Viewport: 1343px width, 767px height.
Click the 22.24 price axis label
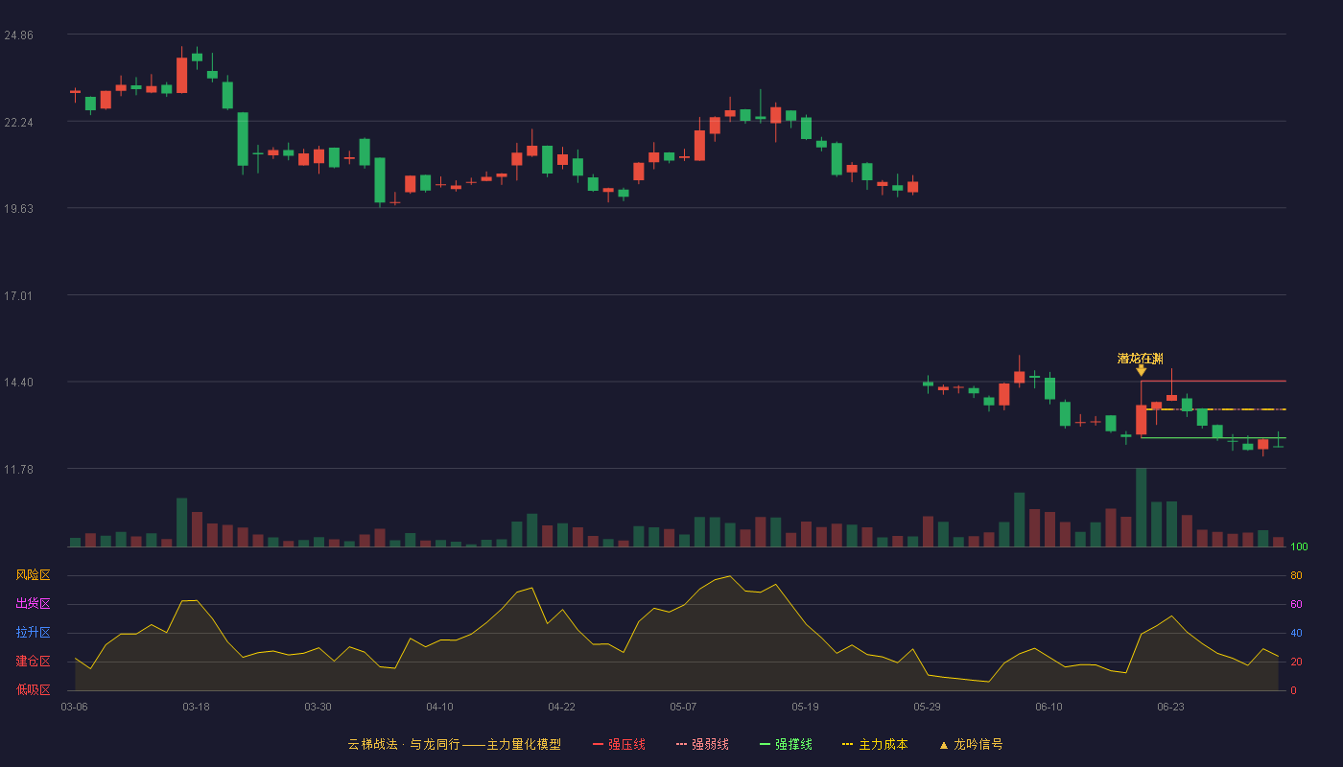click(18, 122)
